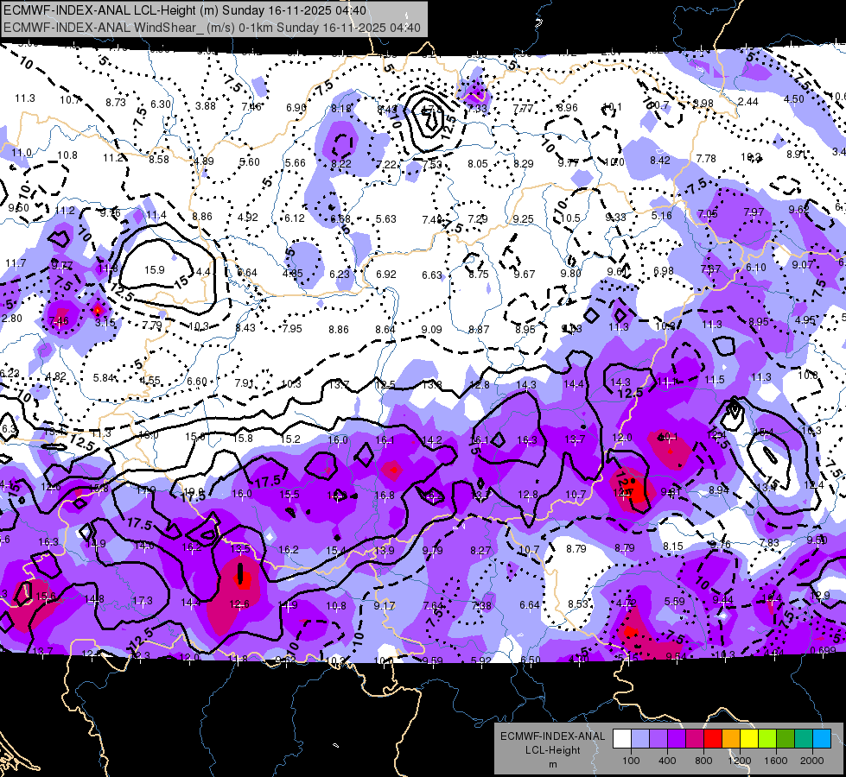This screenshot has height=777, width=846.
Task: Click the LCL-Height title line at top
Action: [185, 10]
